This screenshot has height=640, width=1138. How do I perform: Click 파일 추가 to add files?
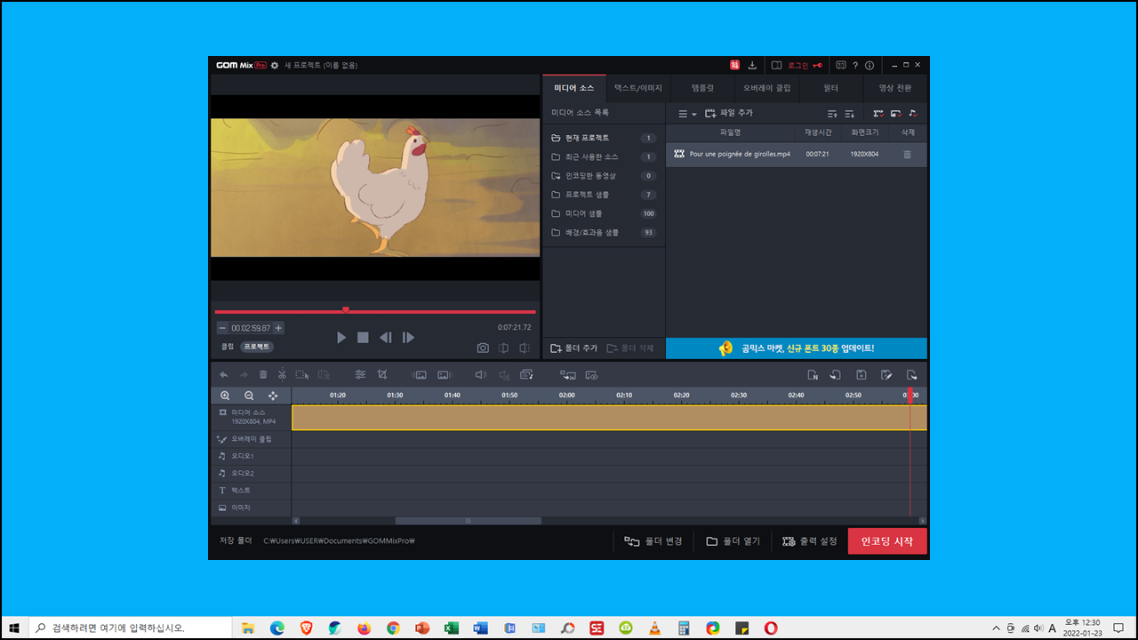pos(728,113)
